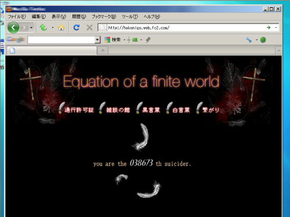Open the 通行許可証 page link
The width and height of the screenshot is (290, 217).
[x=79, y=110]
